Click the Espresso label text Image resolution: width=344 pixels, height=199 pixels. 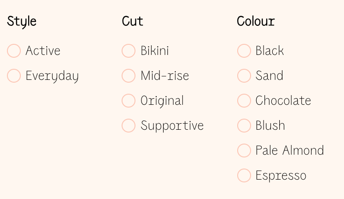tap(281, 176)
